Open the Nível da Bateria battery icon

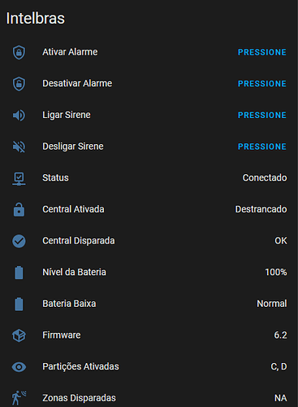click(x=19, y=273)
